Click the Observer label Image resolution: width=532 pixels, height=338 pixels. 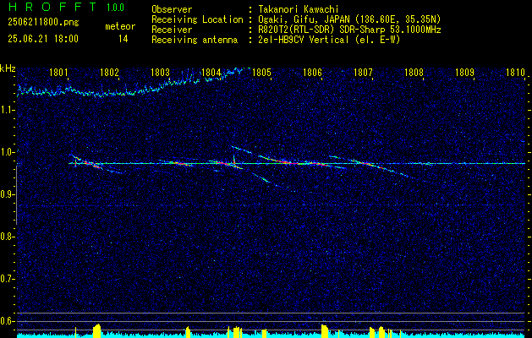(x=172, y=9)
